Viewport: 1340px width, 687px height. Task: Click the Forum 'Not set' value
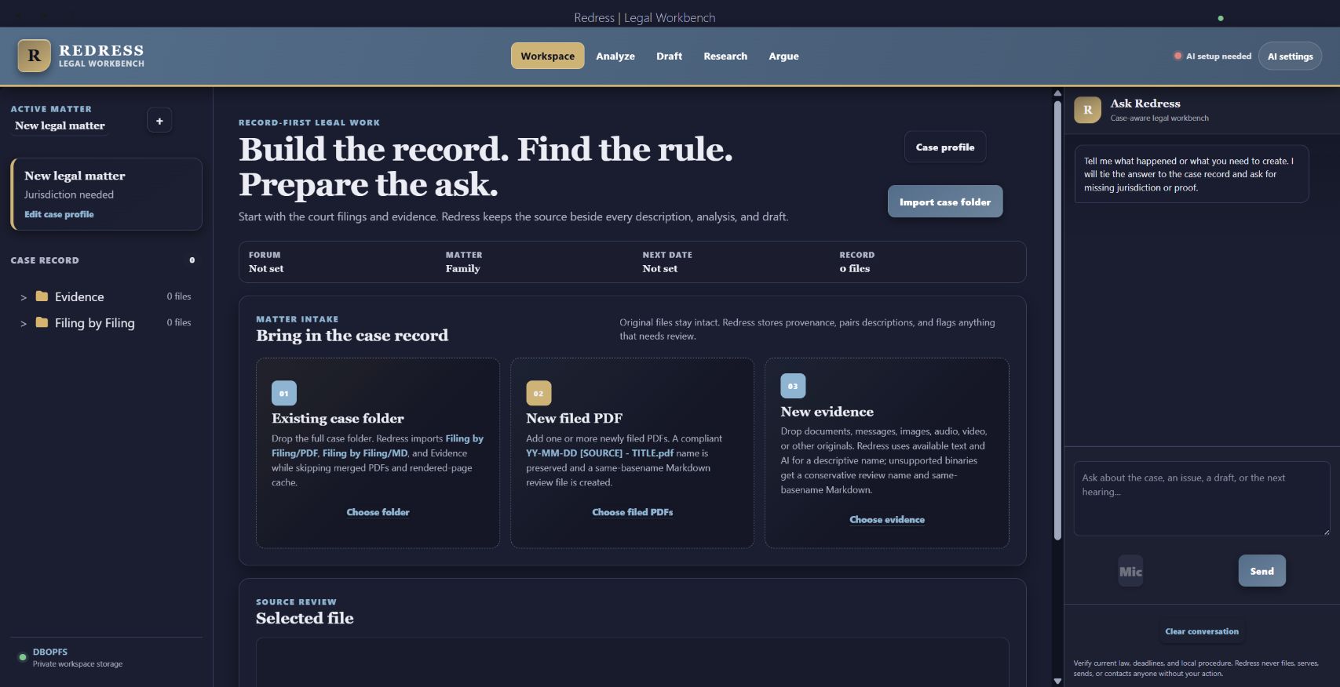[x=266, y=268]
